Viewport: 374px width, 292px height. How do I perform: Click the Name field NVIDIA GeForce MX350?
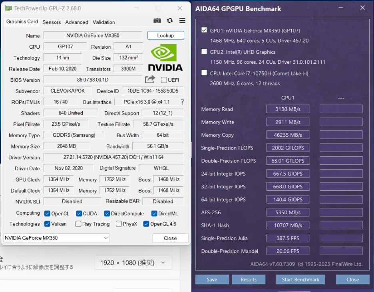click(x=93, y=36)
